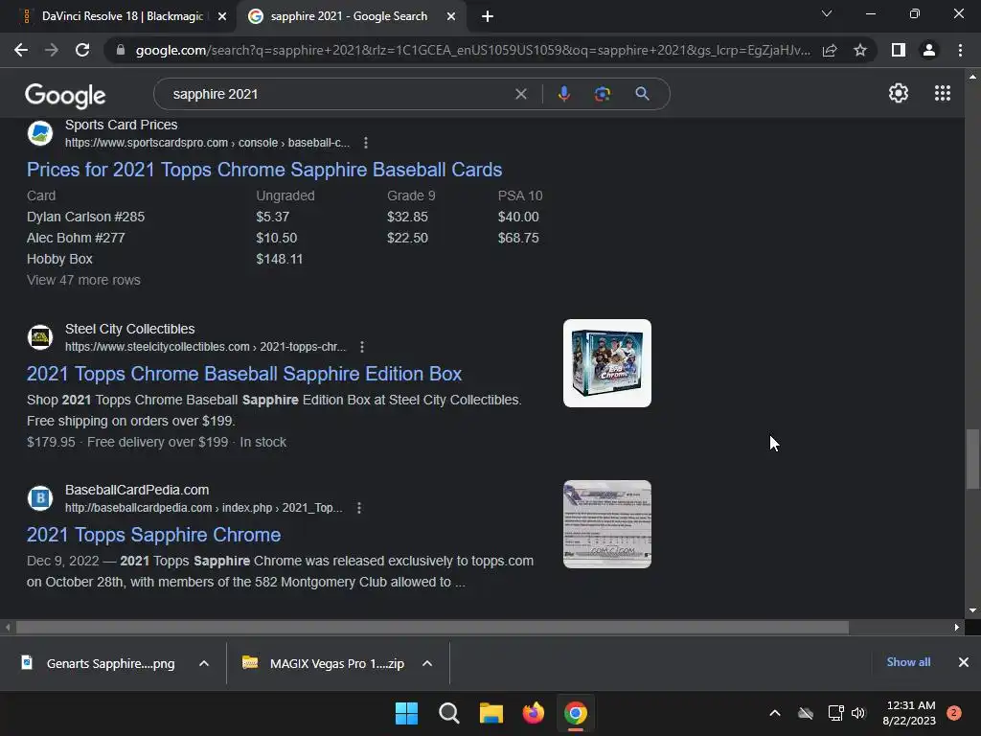Viewport: 981px width, 736px height.
Task: Close the sapphire 2021 search tab
Action: click(451, 16)
